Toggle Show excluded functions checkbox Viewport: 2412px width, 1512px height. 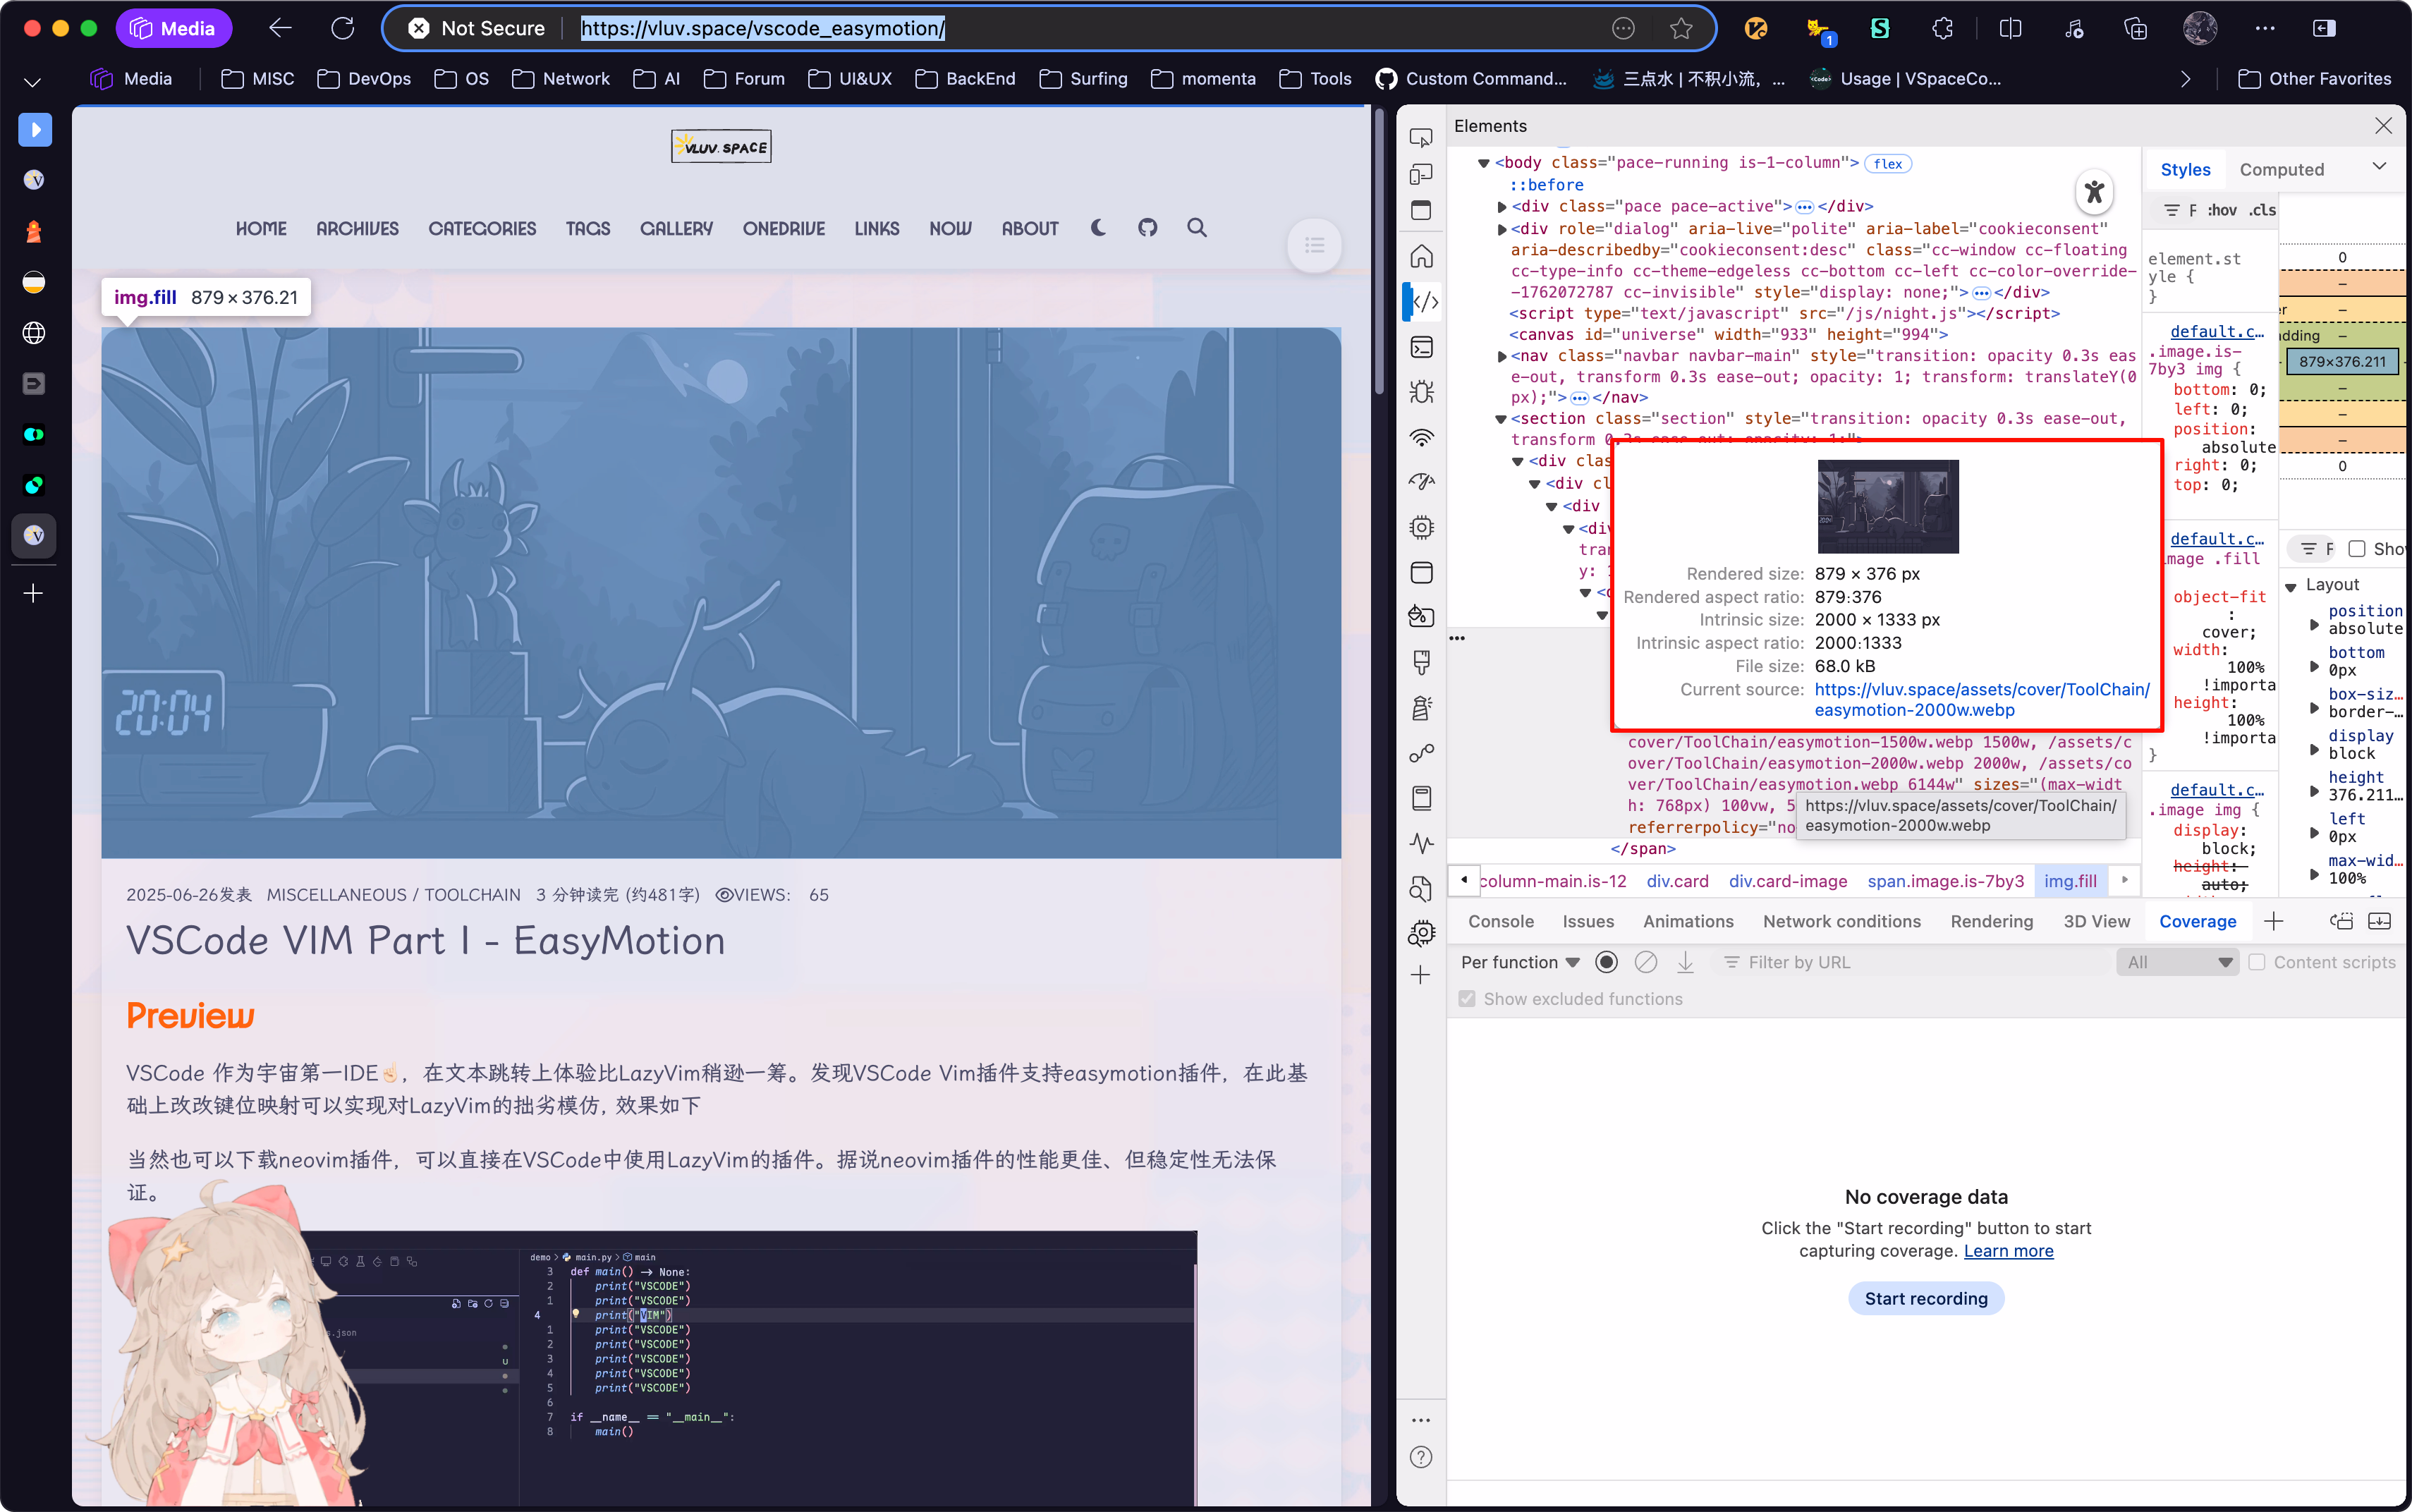click(x=1467, y=999)
